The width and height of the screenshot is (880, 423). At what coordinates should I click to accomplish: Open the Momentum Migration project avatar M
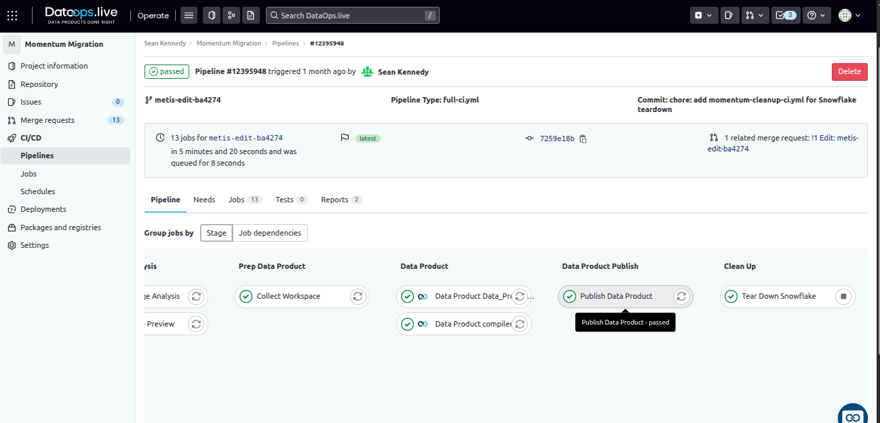[12, 44]
